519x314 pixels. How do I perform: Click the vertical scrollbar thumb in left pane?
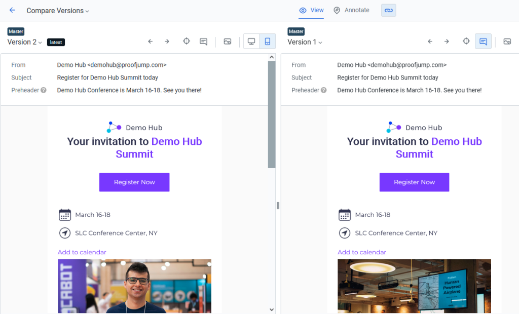[272, 114]
